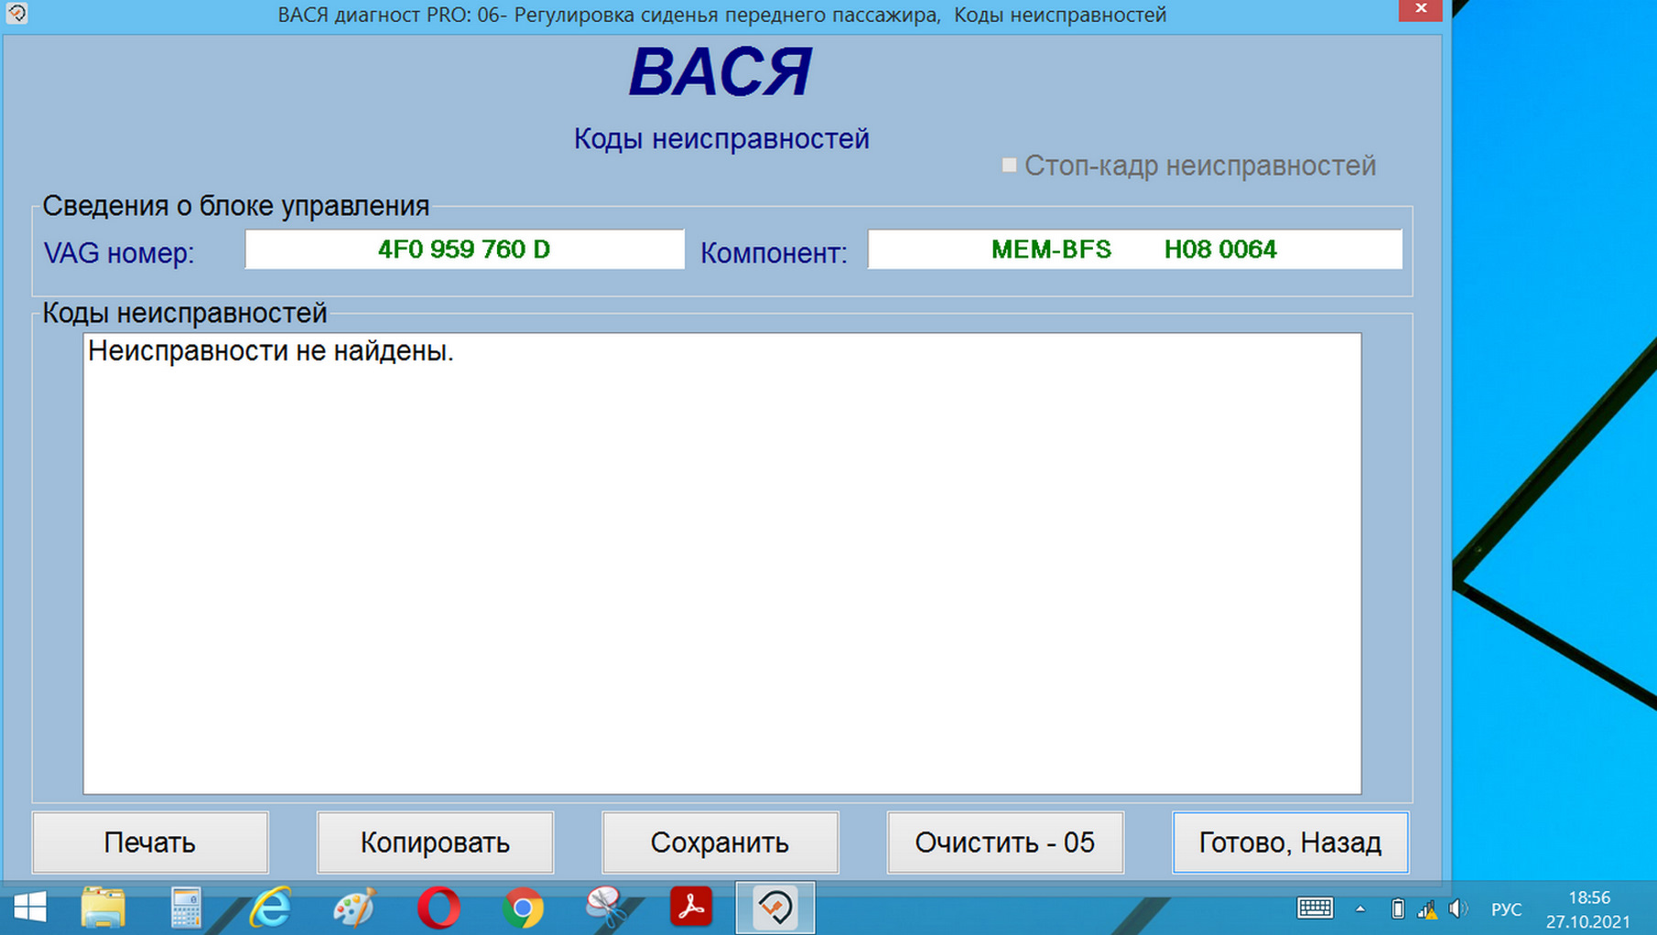Go back via Готово, Назад button
The image size is (1657, 935).
click(1290, 842)
